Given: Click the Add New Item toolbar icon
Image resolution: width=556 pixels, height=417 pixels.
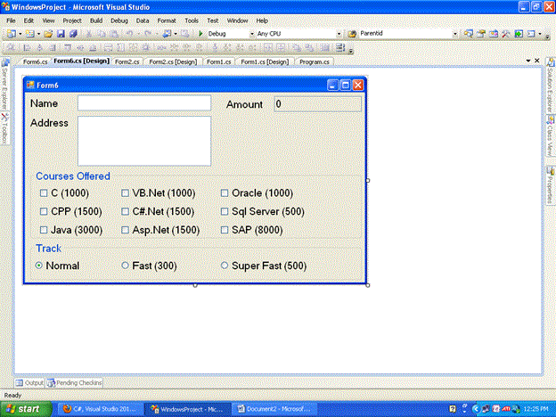Looking at the screenshot, I should point(30,34).
